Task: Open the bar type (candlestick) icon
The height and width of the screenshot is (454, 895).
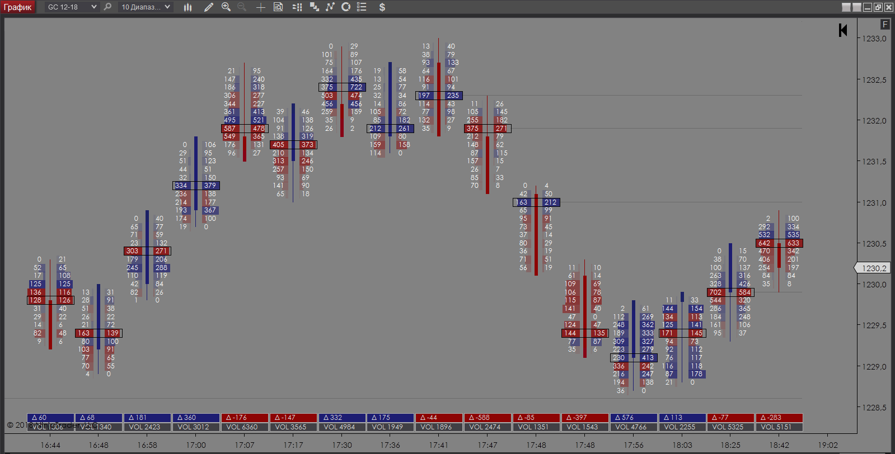Action: (188, 7)
